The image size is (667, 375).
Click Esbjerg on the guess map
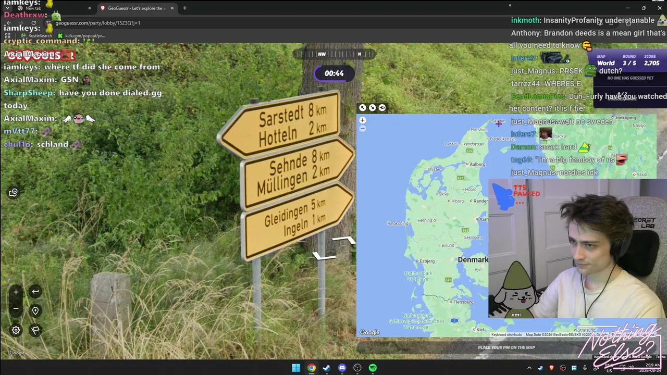[x=427, y=261]
